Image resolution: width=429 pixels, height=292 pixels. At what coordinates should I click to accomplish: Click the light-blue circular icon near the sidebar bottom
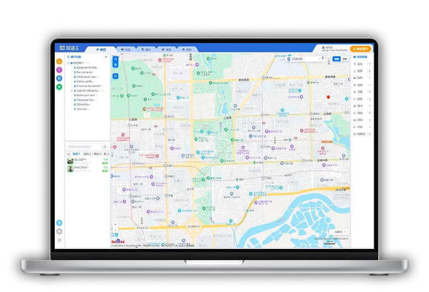[59, 222]
